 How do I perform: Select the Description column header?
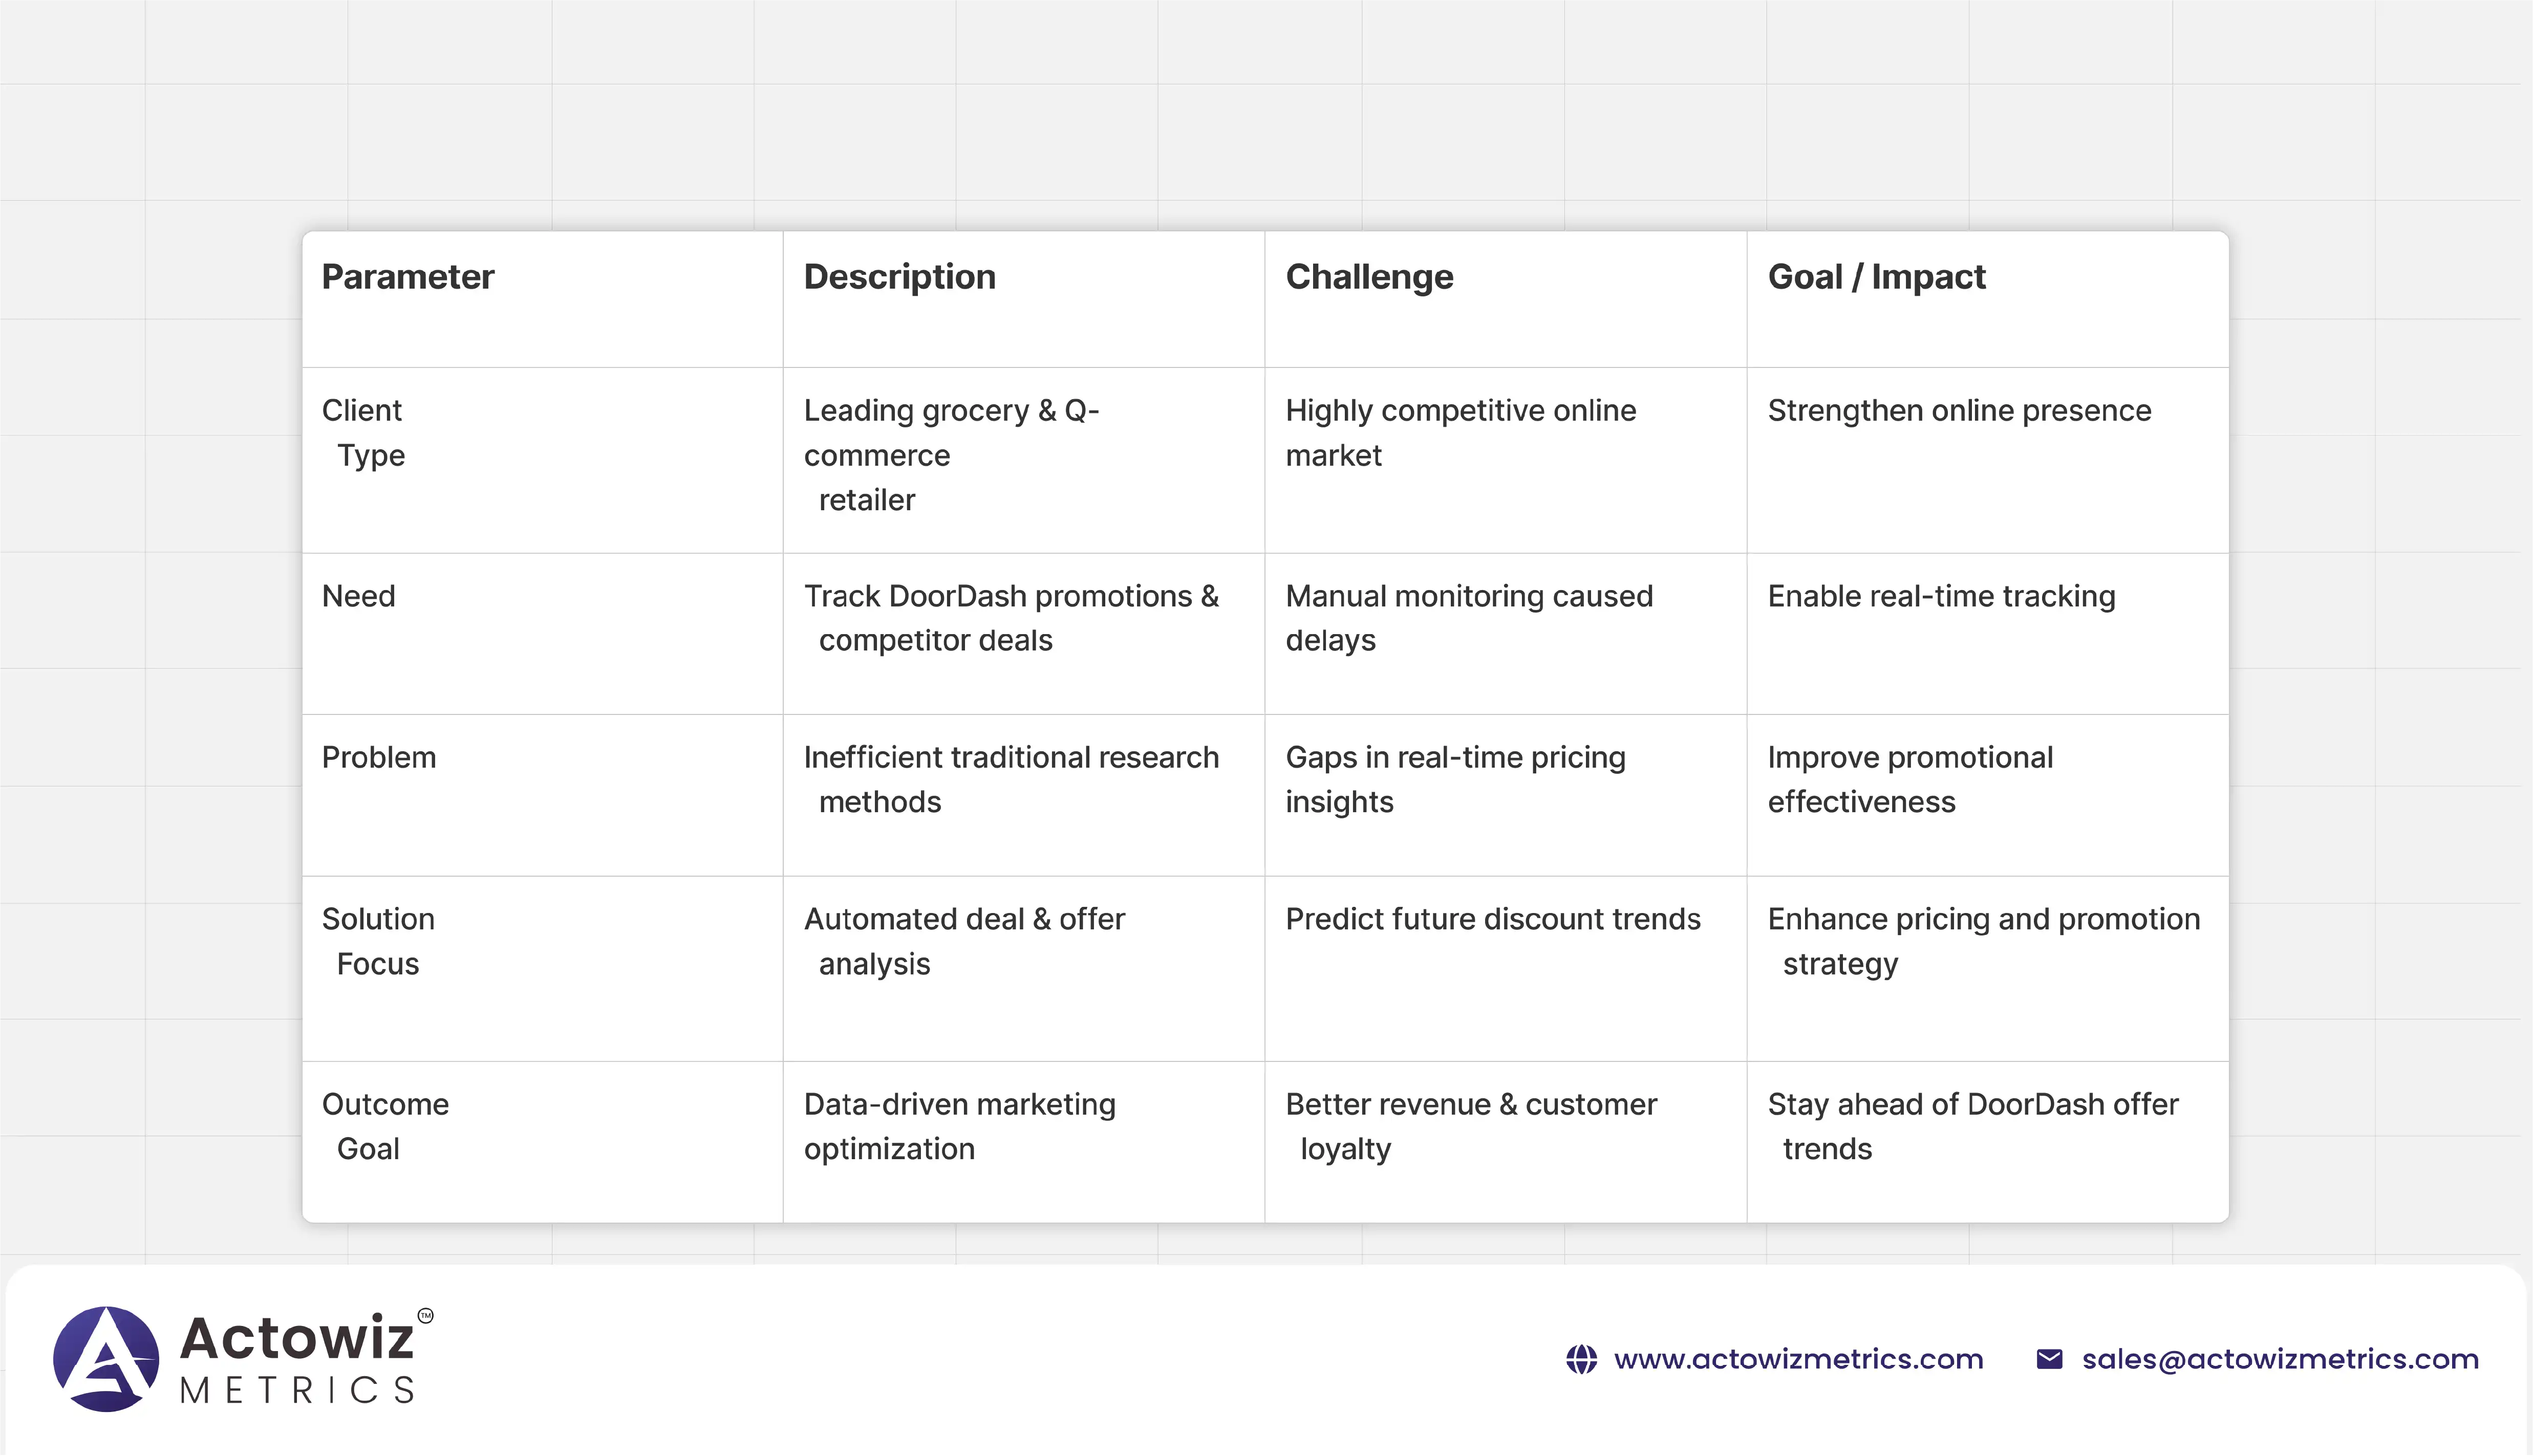[x=899, y=277]
